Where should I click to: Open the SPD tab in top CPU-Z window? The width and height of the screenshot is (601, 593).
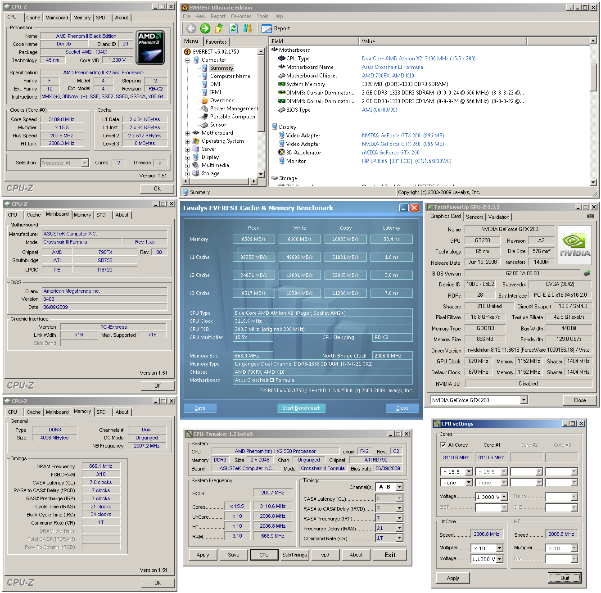(101, 18)
